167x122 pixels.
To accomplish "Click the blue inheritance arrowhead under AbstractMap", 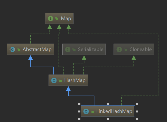I will point(31,58).
